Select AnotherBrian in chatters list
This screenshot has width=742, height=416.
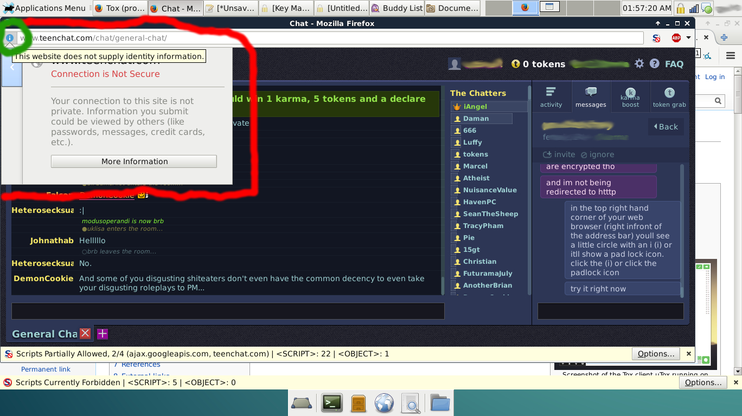point(488,285)
